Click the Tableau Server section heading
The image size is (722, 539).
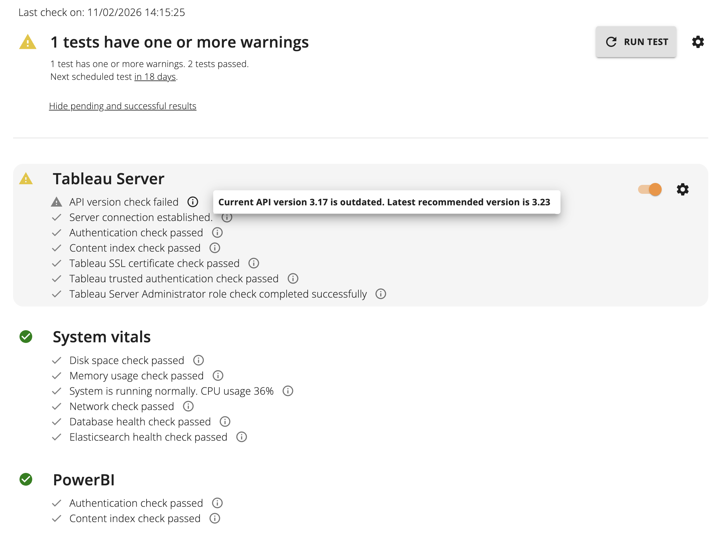[x=108, y=179]
